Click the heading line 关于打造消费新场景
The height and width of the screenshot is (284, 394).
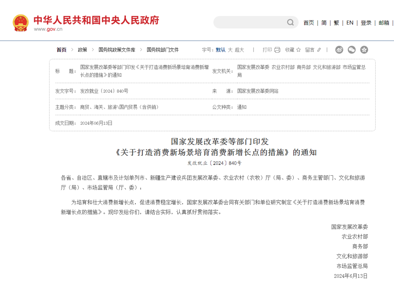coord(216,152)
